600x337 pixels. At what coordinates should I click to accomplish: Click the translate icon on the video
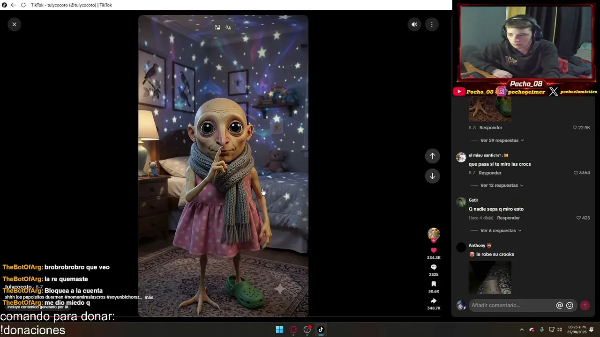228,28
